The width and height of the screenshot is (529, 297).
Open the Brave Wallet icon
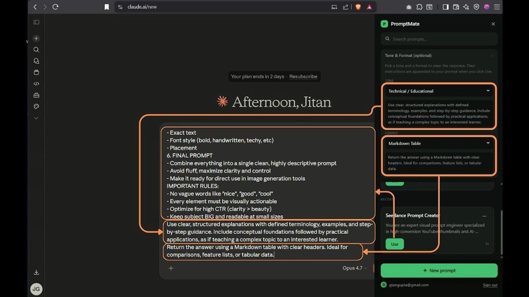coord(456,7)
